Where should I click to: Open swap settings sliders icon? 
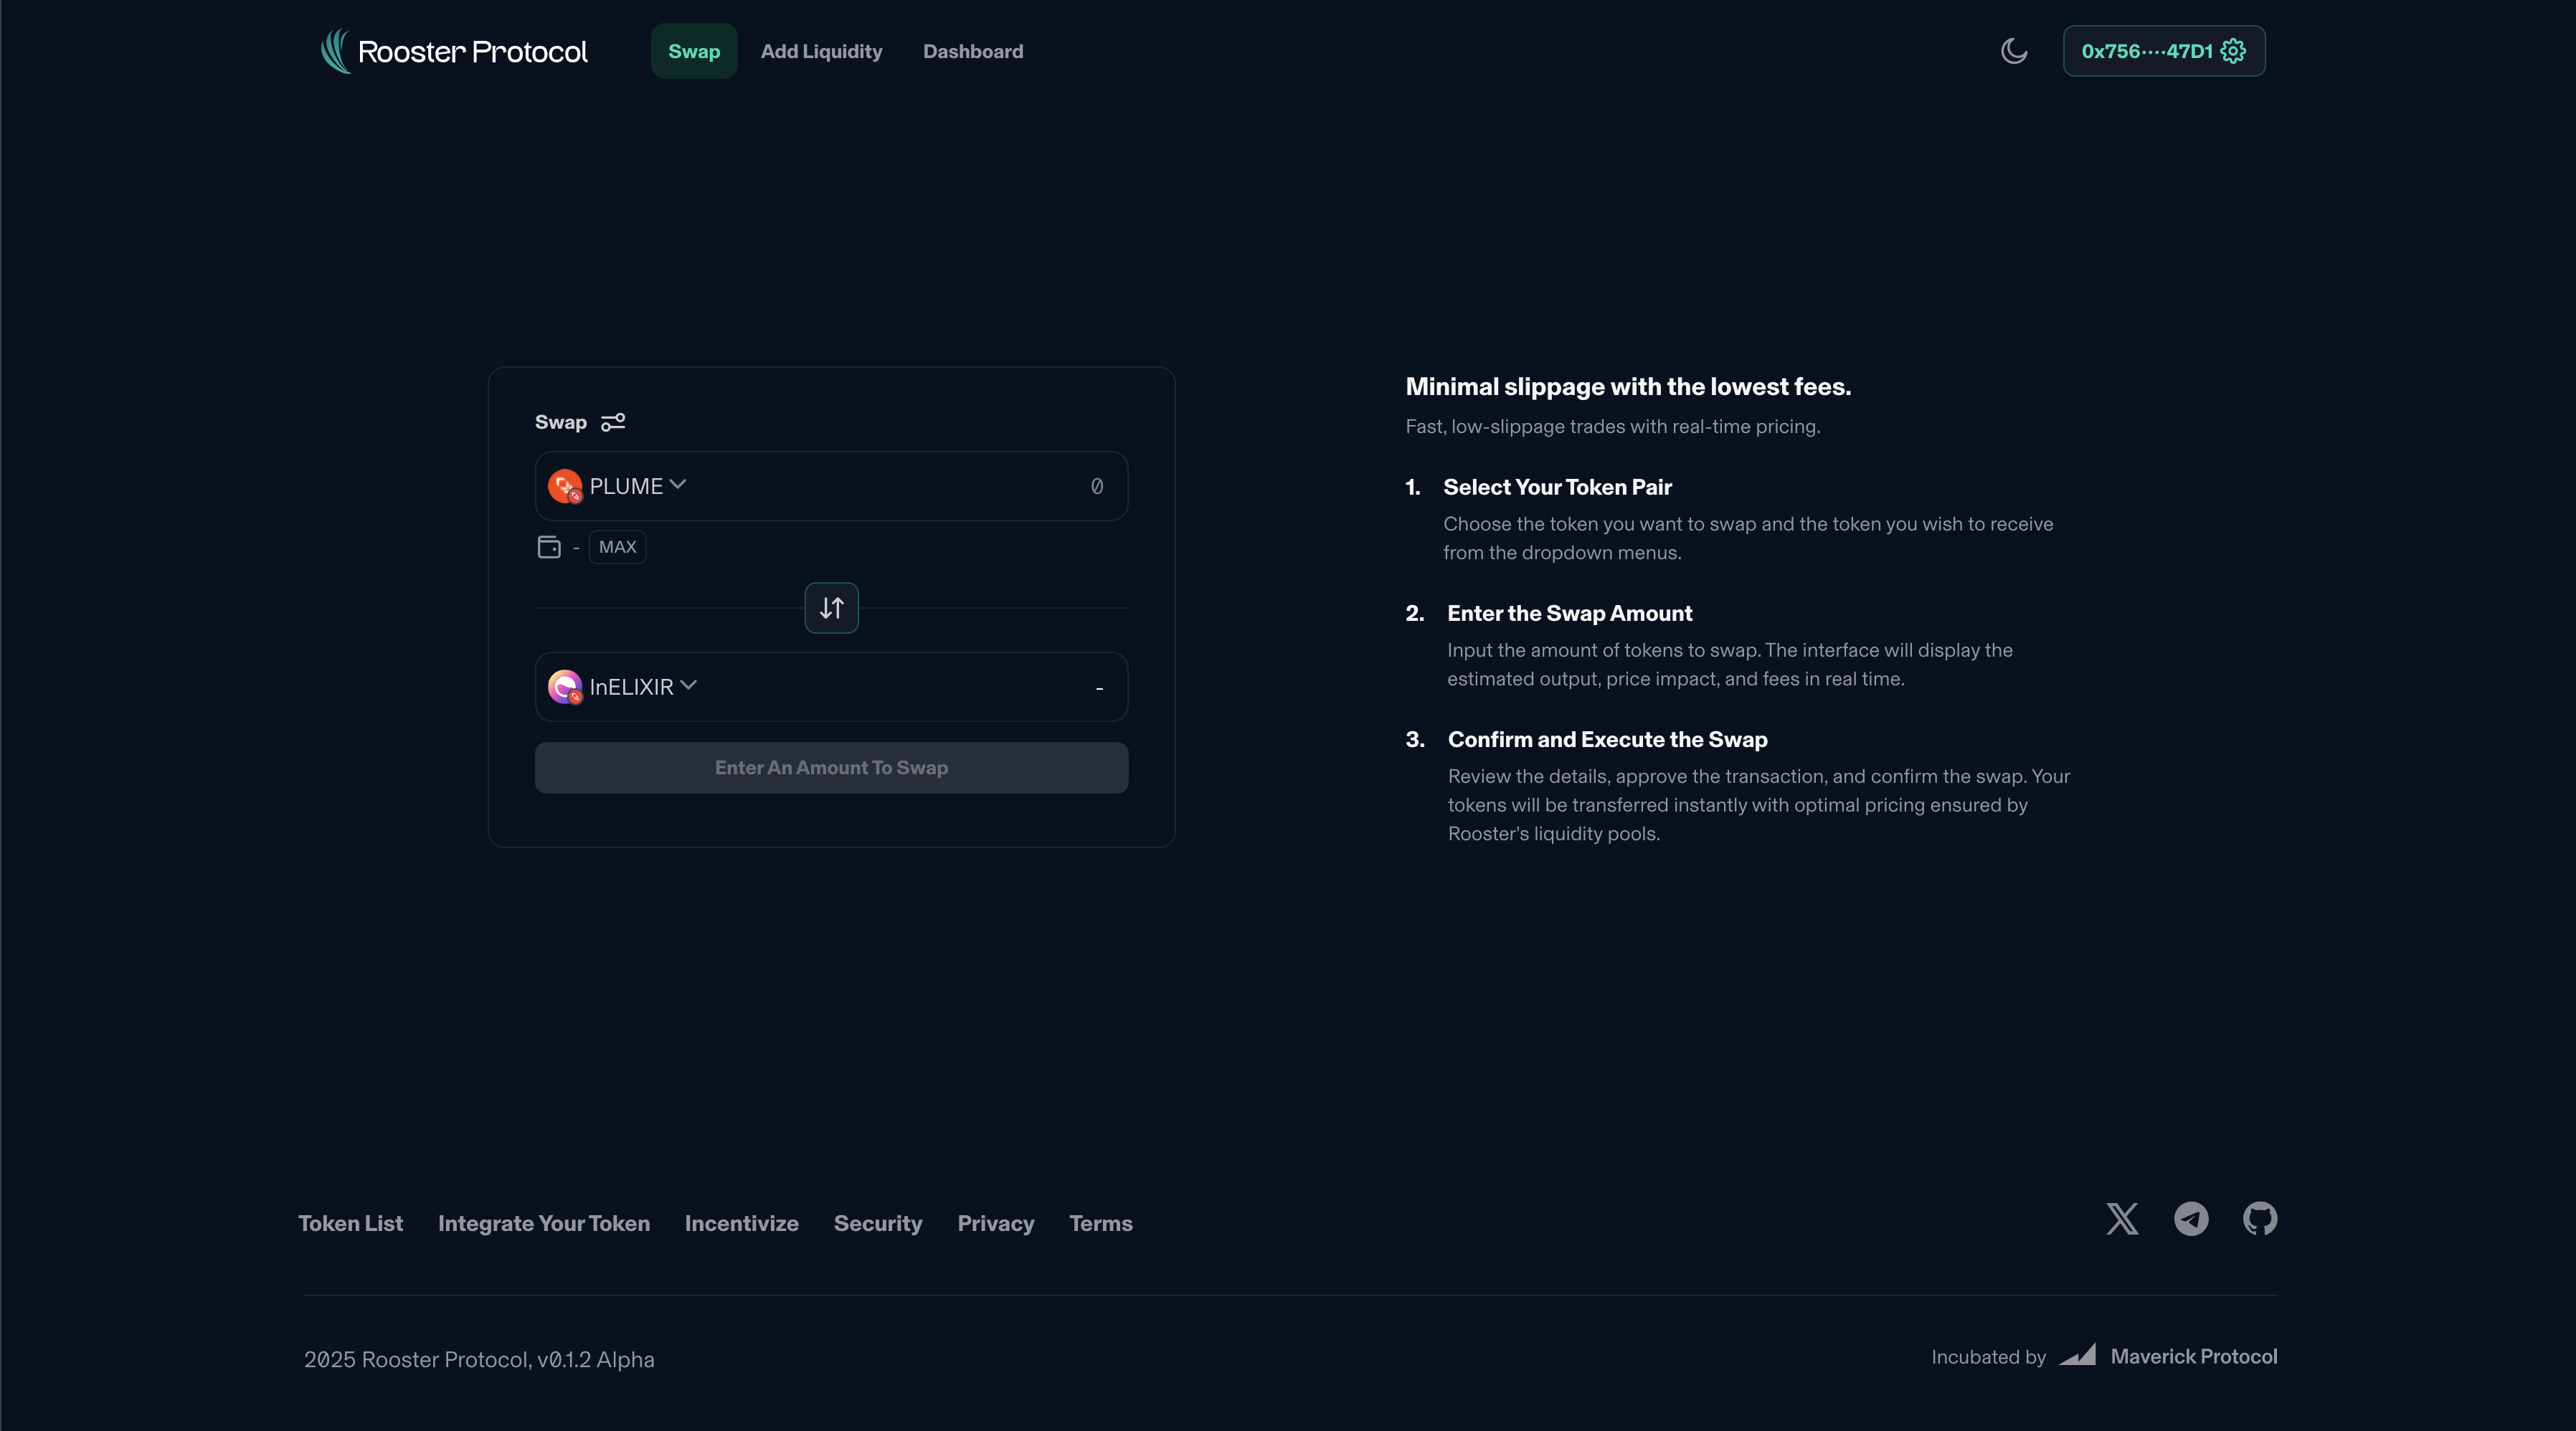pyautogui.click(x=613, y=422)
